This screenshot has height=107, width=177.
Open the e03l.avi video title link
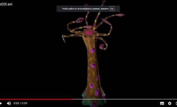pos(6,4)
